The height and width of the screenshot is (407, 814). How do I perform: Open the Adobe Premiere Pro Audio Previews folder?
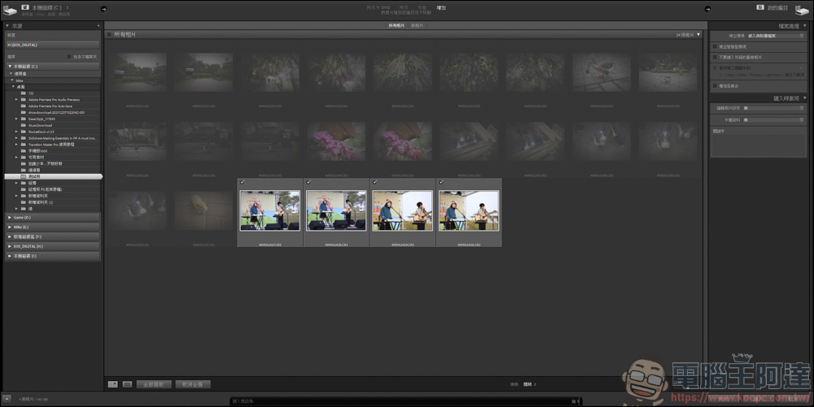click(54, 99)
